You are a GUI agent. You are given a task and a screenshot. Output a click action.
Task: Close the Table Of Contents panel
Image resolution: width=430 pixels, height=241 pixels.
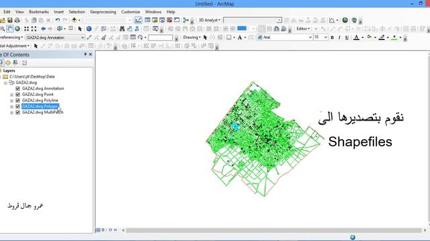click(91, 55)
